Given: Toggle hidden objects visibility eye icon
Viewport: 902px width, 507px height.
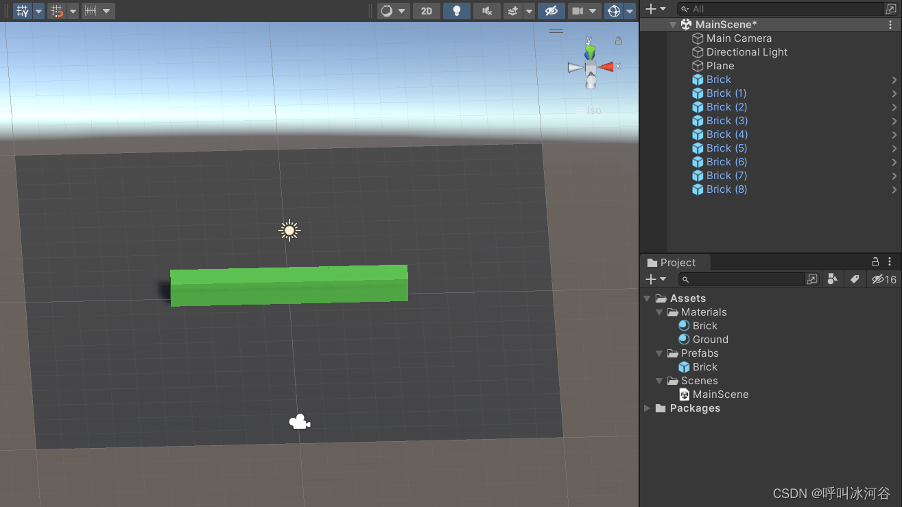Looking at the screenshot, I should [551, 11].
